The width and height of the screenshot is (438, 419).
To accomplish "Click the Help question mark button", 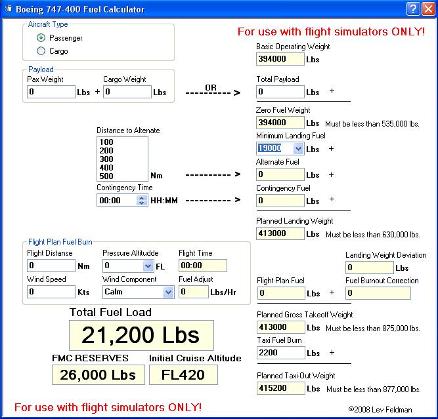I will pos(413,9).
